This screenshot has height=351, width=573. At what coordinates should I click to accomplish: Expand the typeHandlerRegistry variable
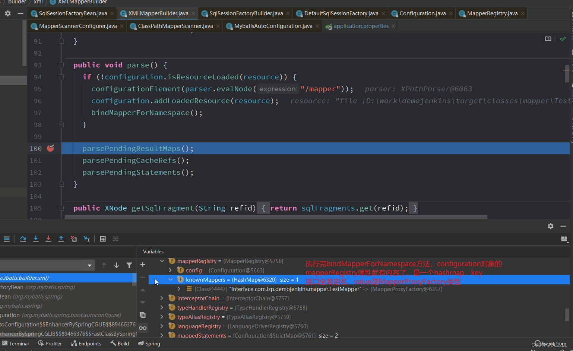pos(162,307)
